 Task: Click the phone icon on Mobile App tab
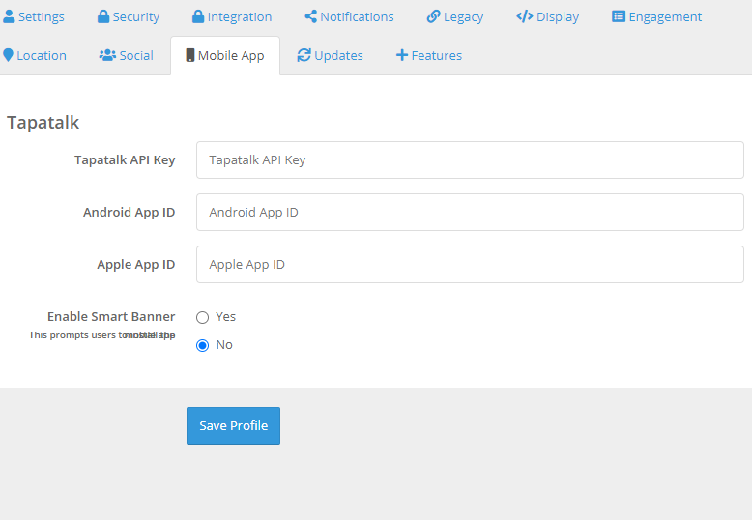pos(190,55)
